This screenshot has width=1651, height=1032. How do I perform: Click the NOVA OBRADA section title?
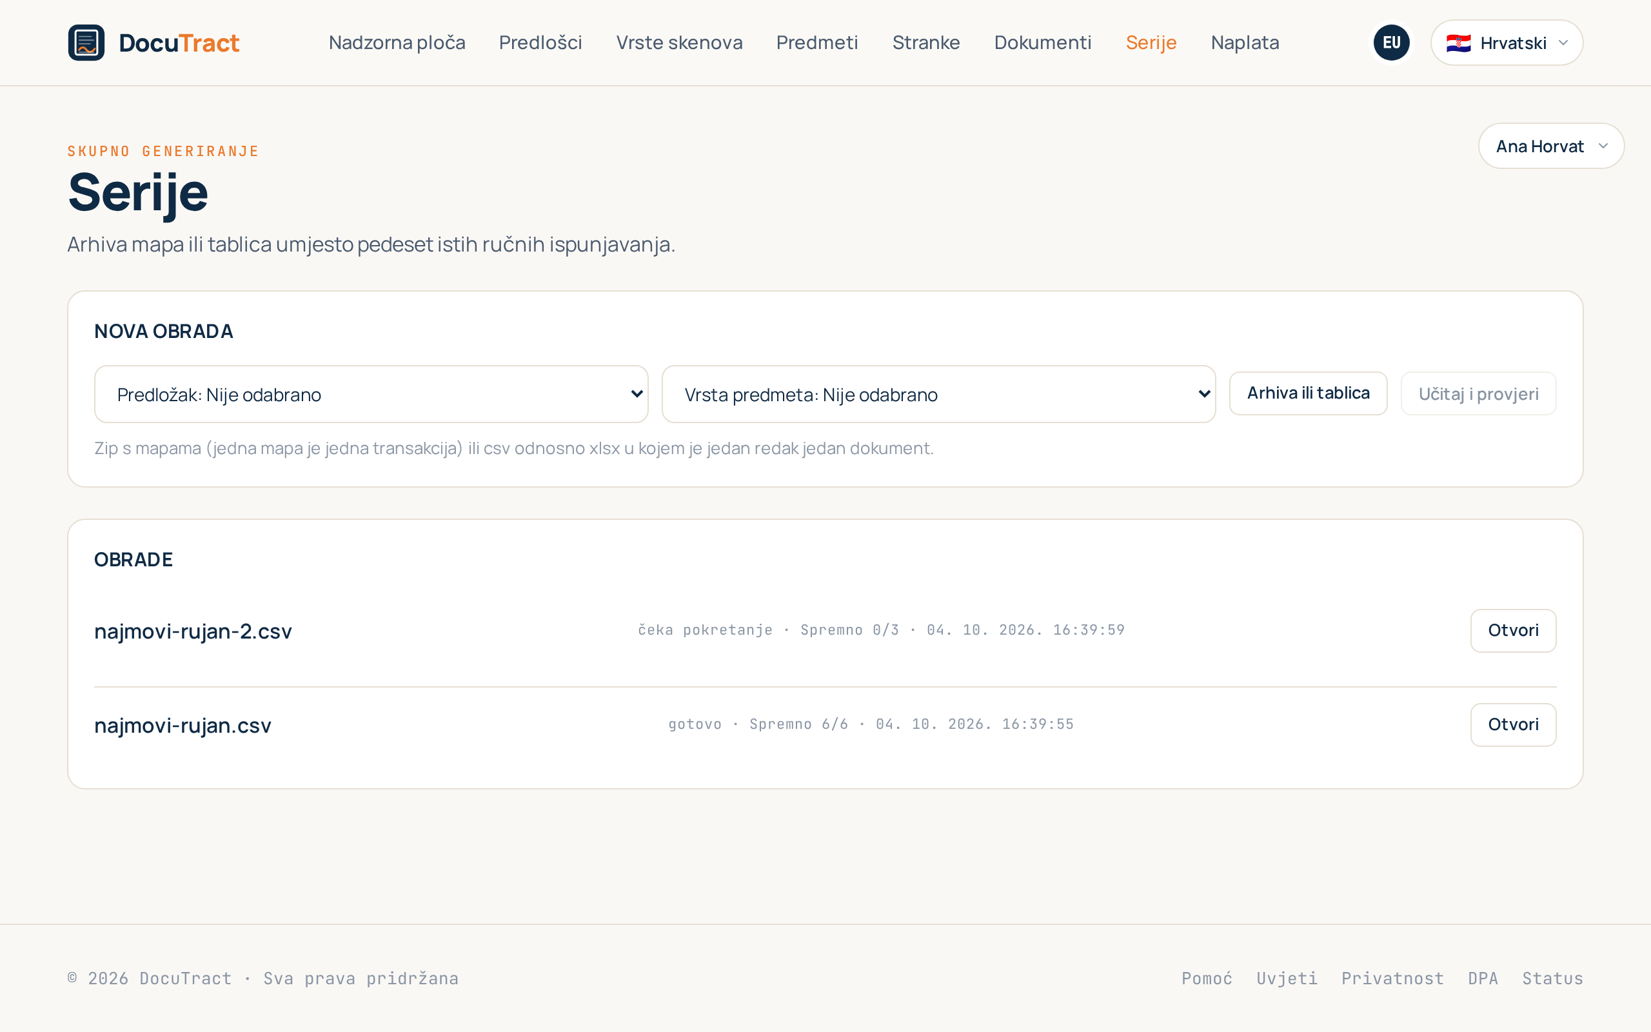click(164, 331)
